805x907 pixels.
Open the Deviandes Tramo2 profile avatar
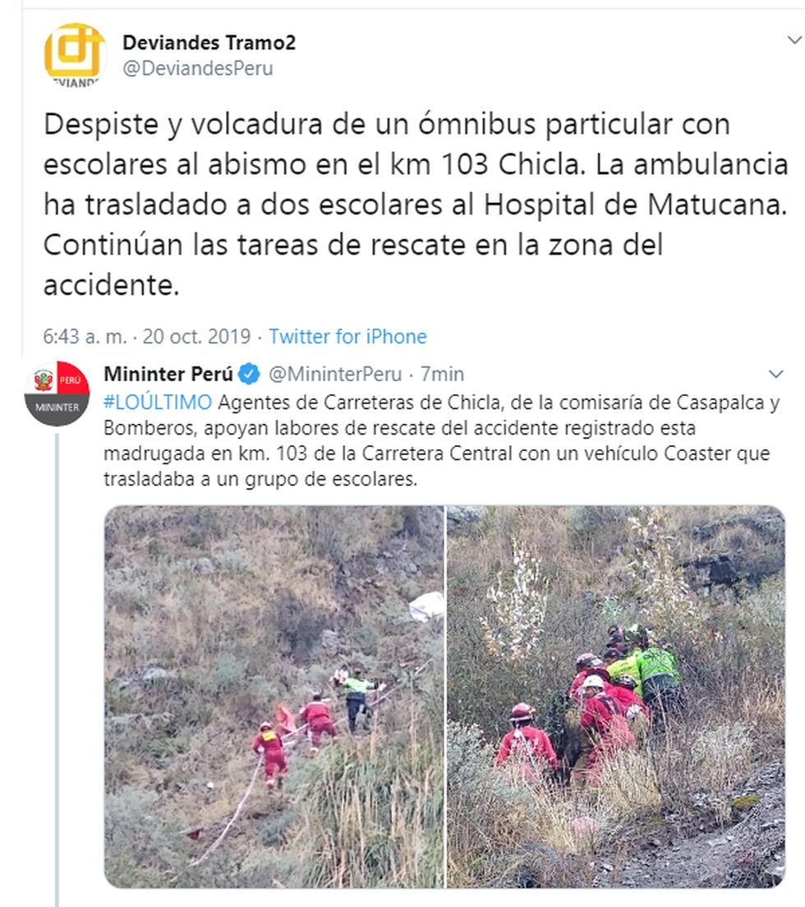(x=76, y=55)
